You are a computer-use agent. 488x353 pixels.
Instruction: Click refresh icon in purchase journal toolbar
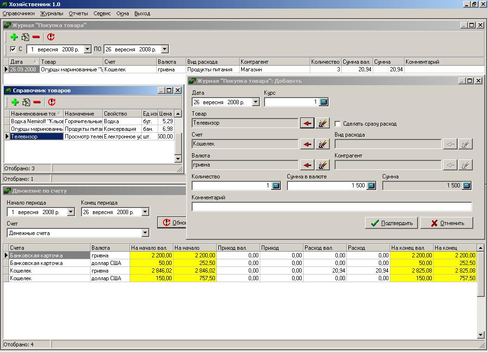pyautogui.click(x=51, y=37)
